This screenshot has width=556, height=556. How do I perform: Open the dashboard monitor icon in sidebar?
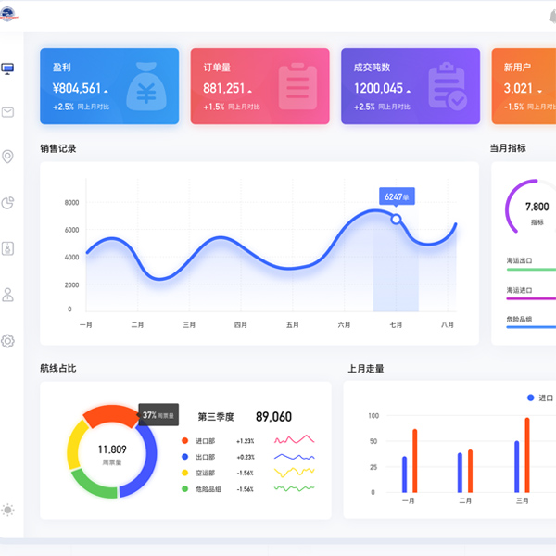[x=8, y=69]
